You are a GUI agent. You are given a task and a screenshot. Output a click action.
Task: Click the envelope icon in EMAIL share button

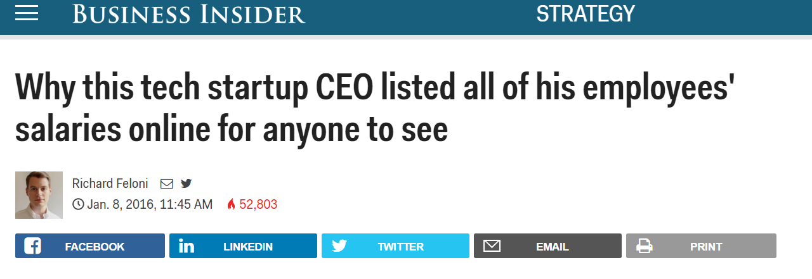coord(492,246)
